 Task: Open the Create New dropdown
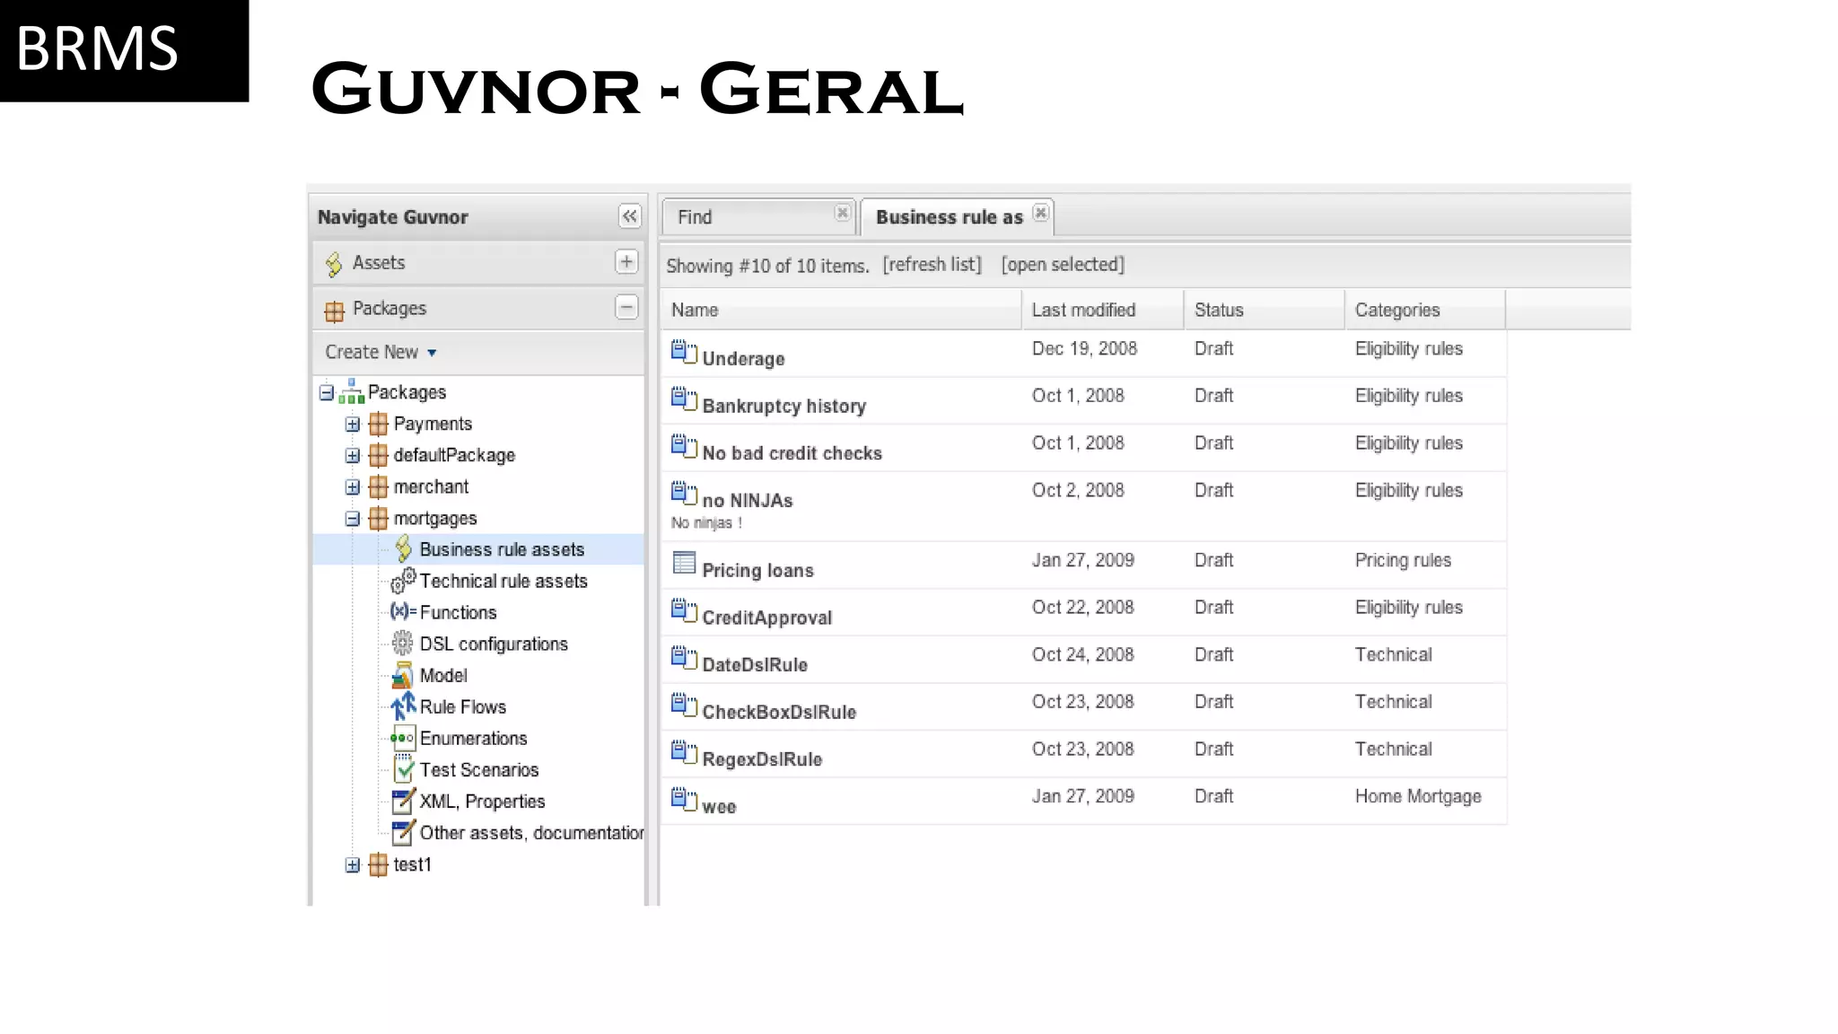[381, 352]
